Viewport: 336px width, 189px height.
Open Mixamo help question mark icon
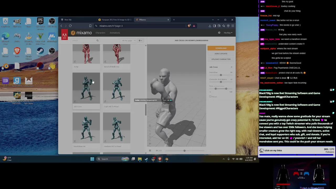(219, 33)
